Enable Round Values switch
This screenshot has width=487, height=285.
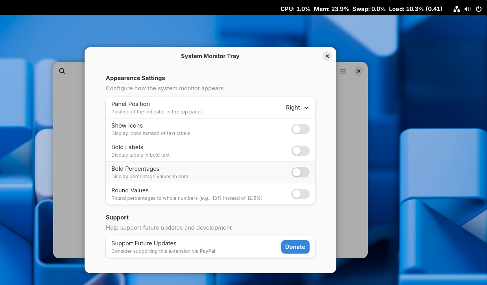pos(300,194)
